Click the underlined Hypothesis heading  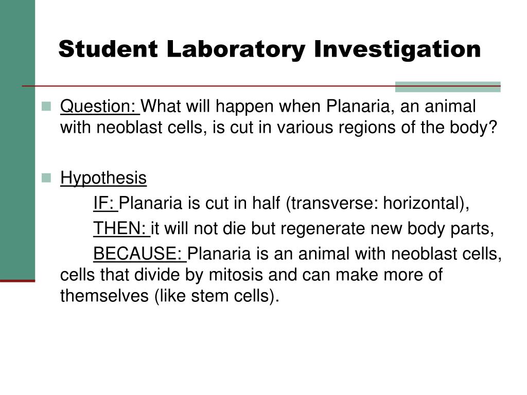[x=103, y=178]
